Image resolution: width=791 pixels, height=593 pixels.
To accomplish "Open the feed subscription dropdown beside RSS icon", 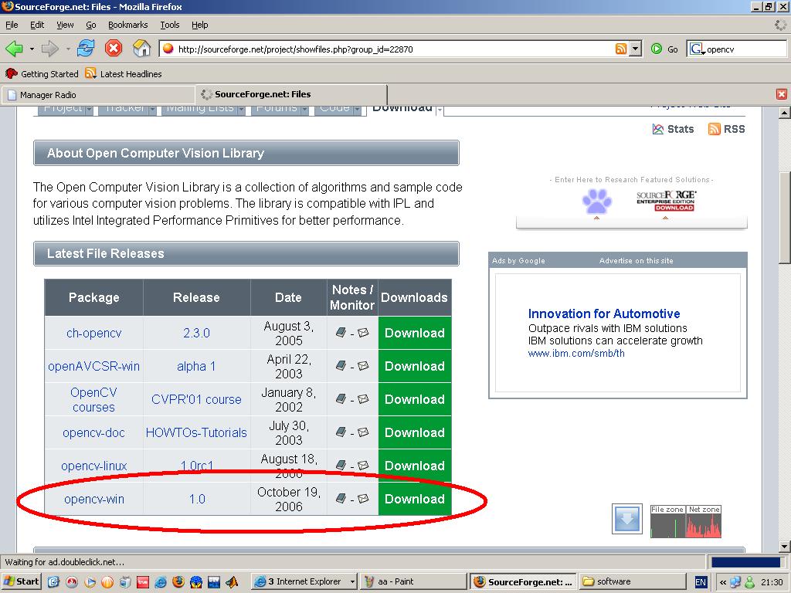I will (635, 48).
